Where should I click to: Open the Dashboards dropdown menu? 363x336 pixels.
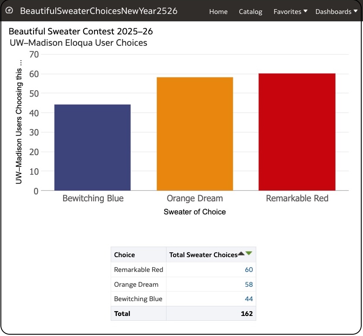pyautogui.click(x=336, y=12)
